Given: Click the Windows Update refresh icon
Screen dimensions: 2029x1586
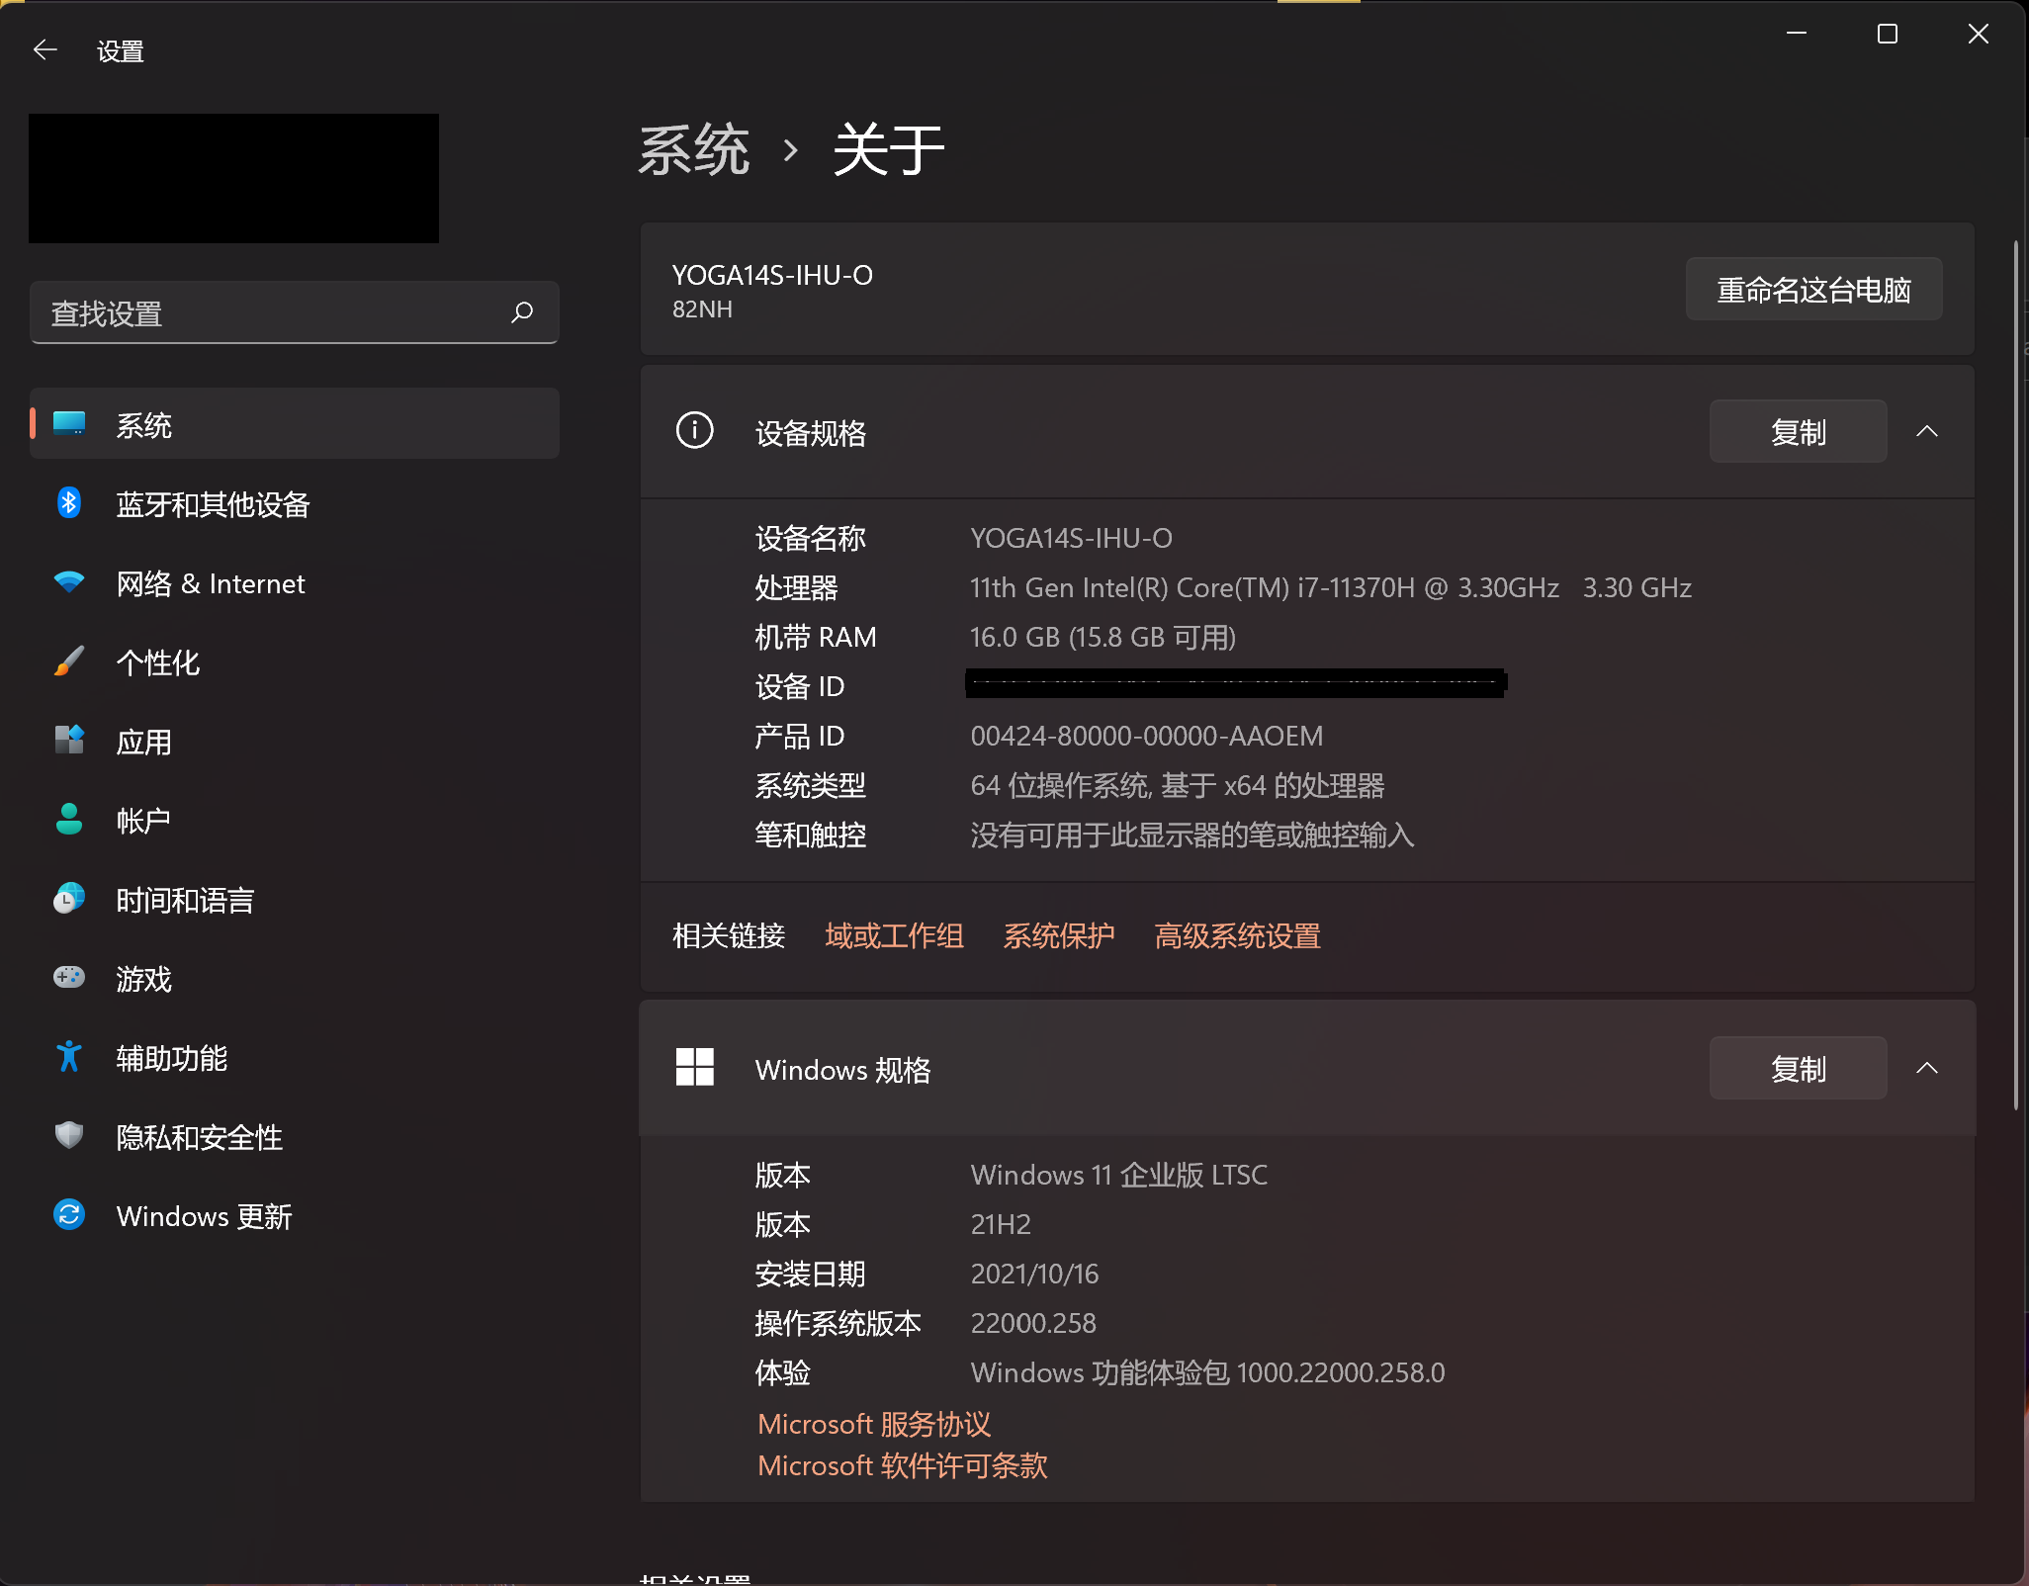Looking at the screenshot, I should (x=69, y=1215).
